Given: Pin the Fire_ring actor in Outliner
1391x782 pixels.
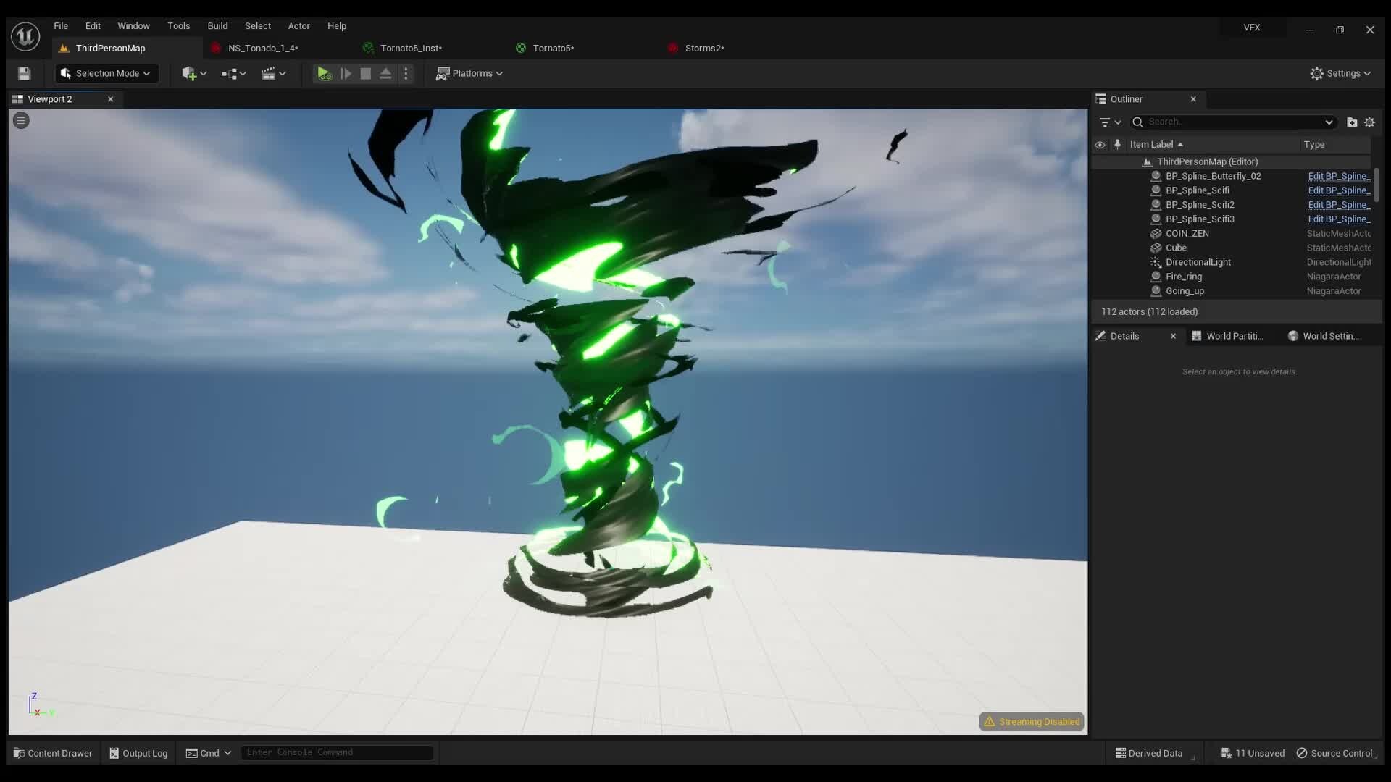Looking at the screenshot, I should click(1118, 277).
